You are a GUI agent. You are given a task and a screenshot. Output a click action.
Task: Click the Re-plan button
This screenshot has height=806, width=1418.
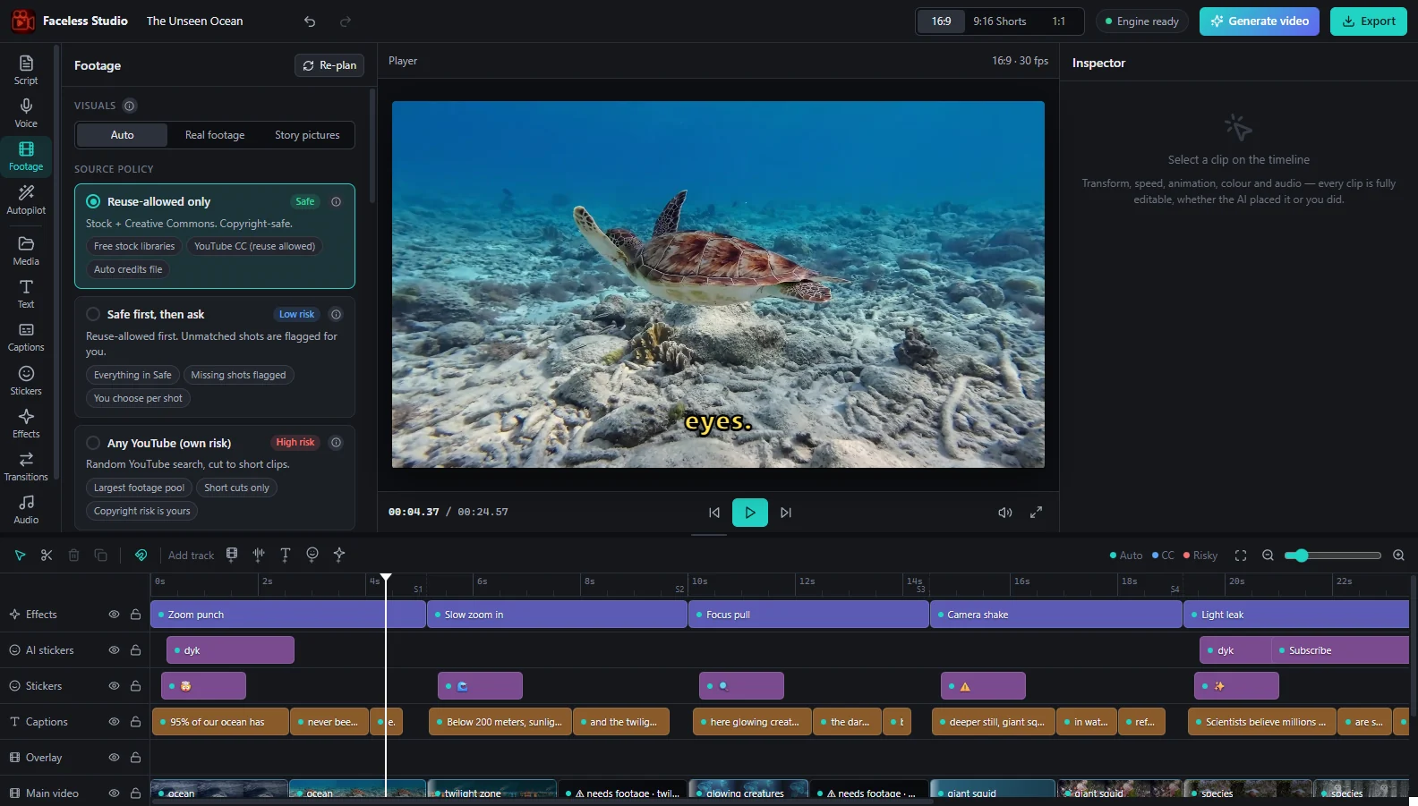click(329, 65)
